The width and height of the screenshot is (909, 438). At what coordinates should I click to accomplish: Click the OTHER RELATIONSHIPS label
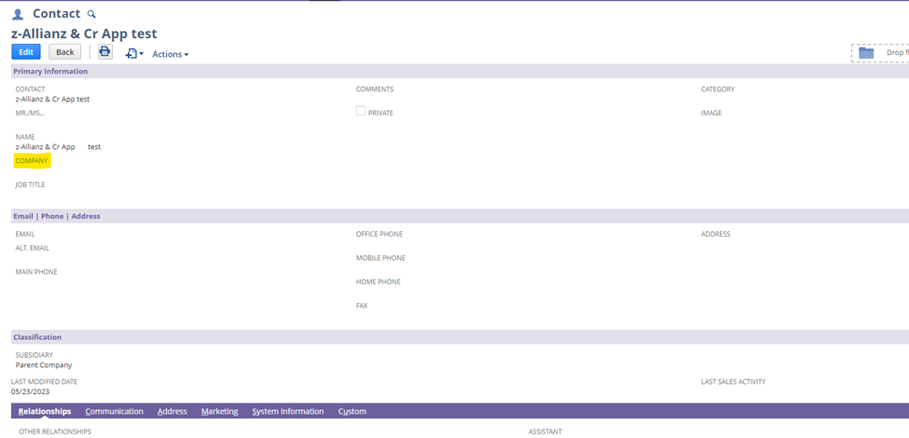click(x=55, y=431)
